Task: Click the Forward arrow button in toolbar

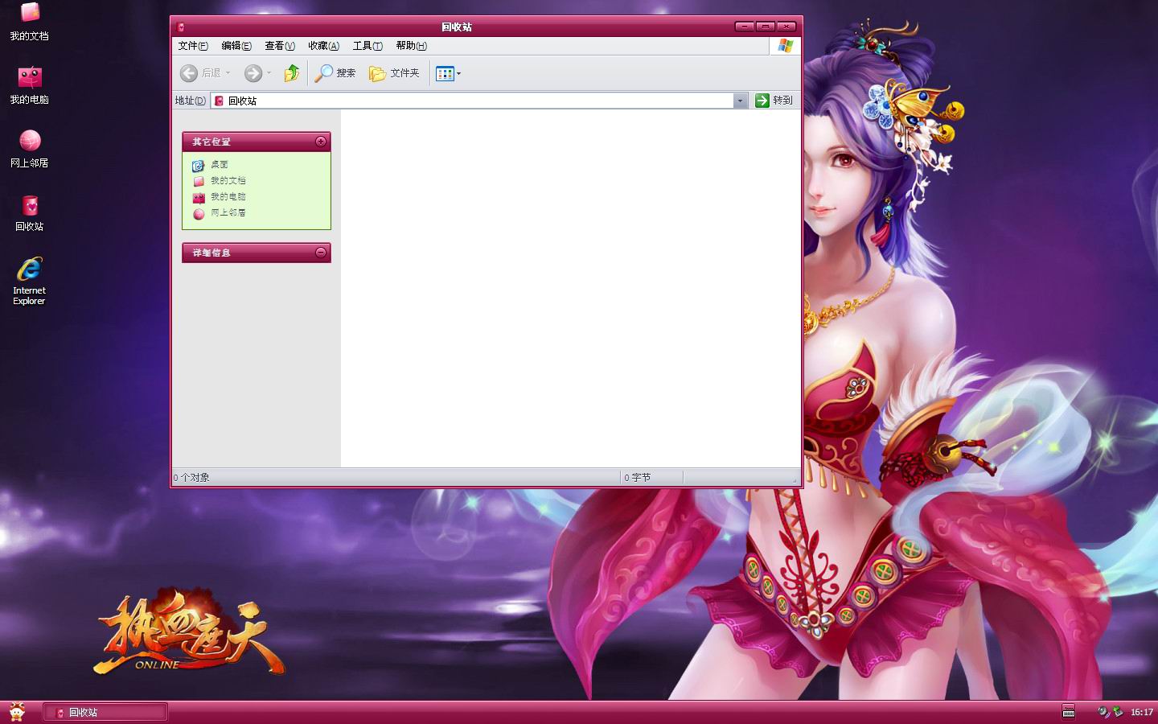Action: click(x=253, y=73)
